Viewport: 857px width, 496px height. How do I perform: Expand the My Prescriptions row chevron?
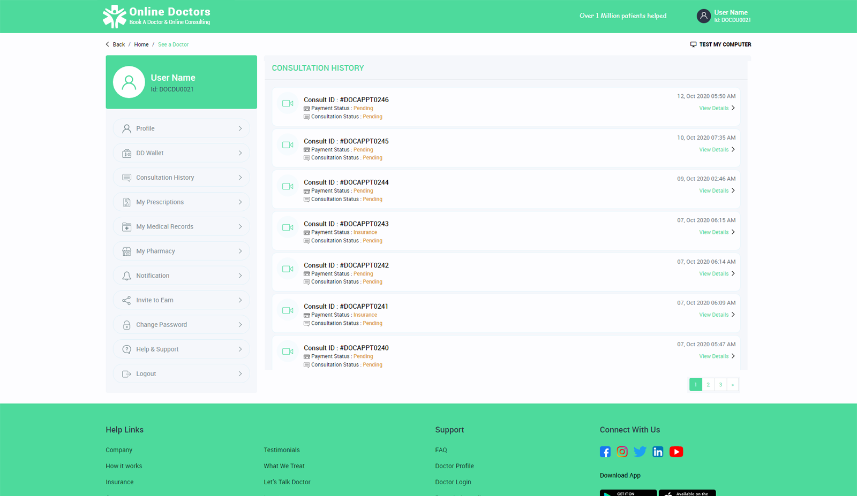(x=240, y=202)
